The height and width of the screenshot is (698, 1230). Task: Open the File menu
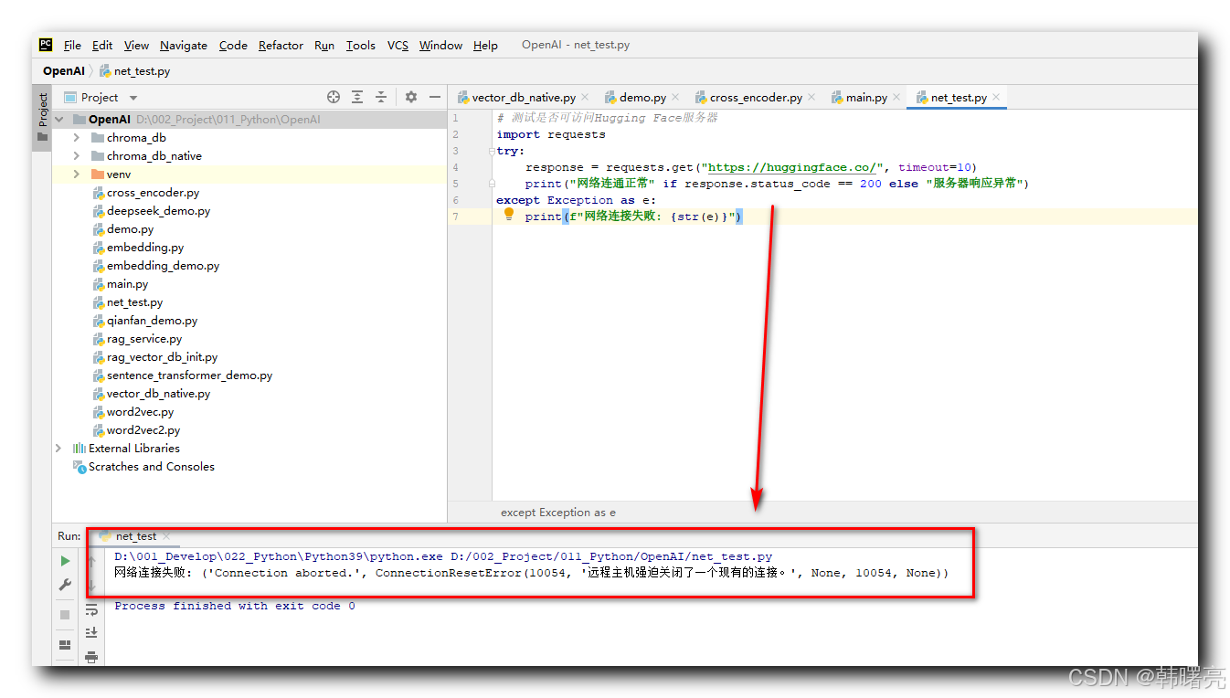(72, 45)
